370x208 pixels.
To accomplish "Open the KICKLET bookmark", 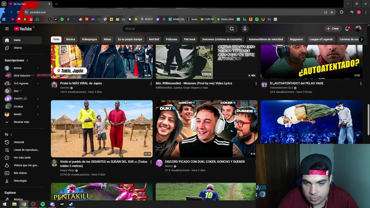I will point(147,19).
